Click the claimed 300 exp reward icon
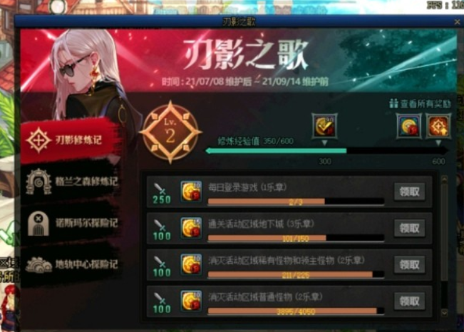 [324, 126]
